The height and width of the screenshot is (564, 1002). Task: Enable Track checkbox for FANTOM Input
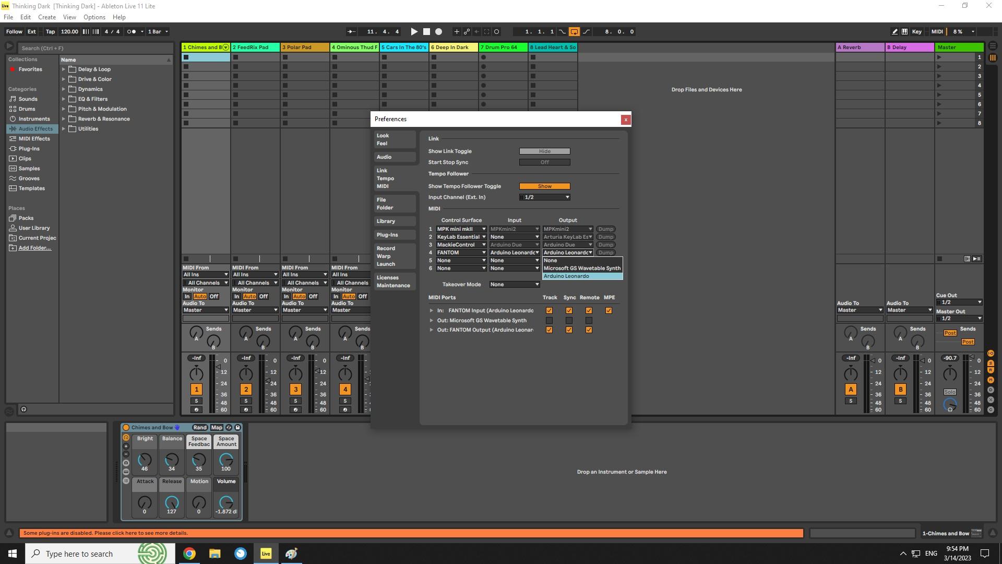pos(548,310)
